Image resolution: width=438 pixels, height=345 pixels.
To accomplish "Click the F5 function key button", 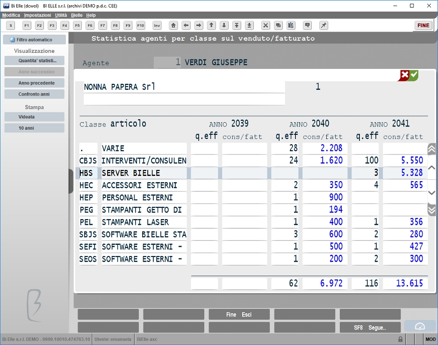I will point(78,25).
